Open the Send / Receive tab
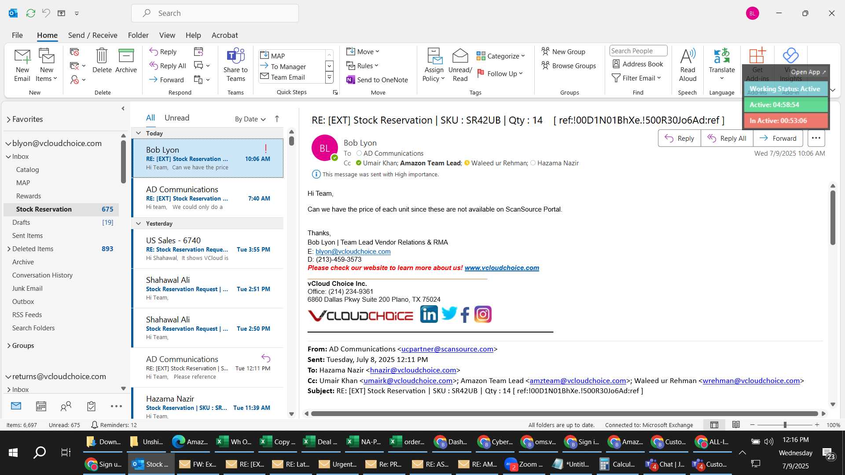 point(92,35)
